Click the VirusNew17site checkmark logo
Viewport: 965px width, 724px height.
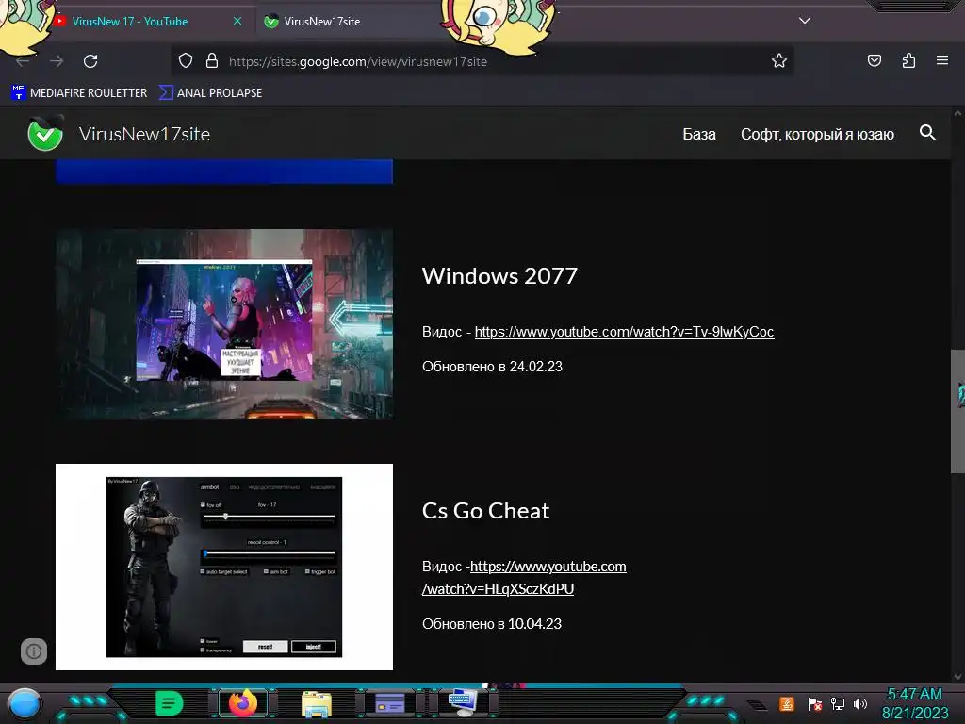pos(45,133)
